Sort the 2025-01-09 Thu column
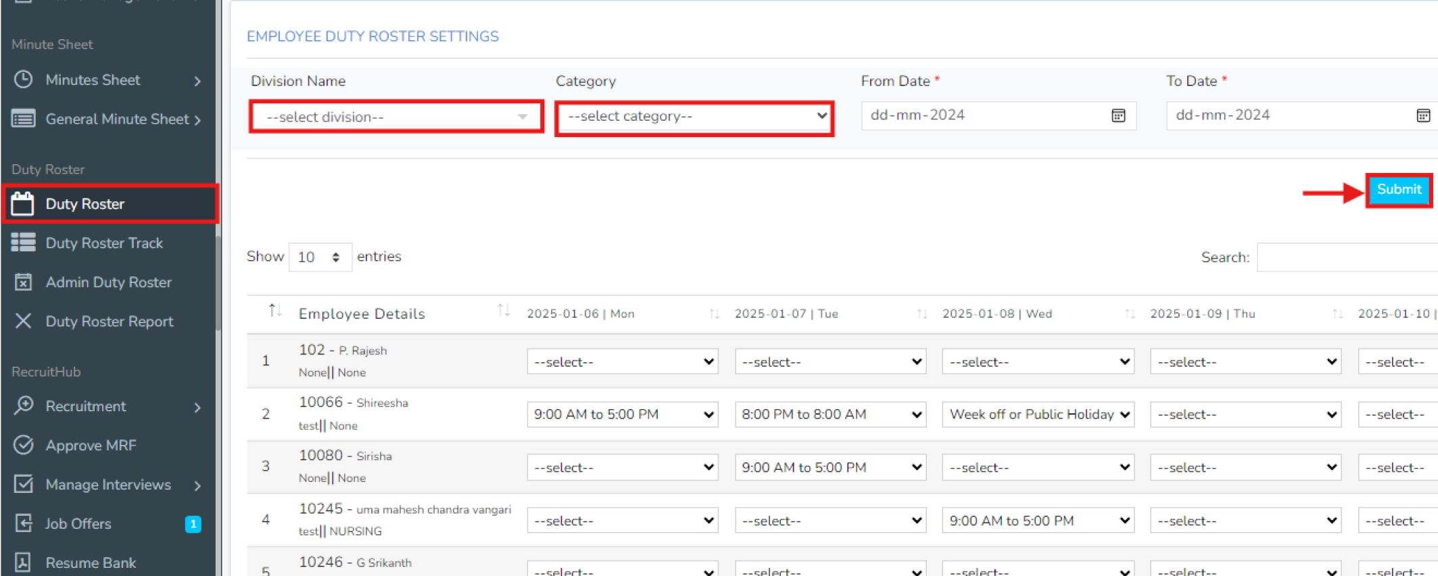The height and width of the screenshot is (576, 1438). point(1337,313)
